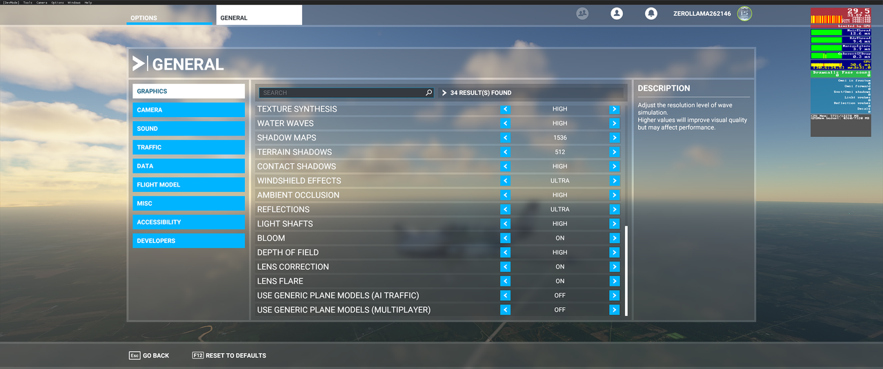Open the Flight Model settings category
Image resolution: width=883 pixels, height=369 pixels.
click(x=188, y=184)
